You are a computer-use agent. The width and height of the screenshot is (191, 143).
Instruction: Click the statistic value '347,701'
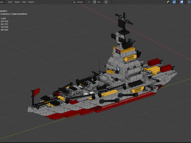coord(4,24)
